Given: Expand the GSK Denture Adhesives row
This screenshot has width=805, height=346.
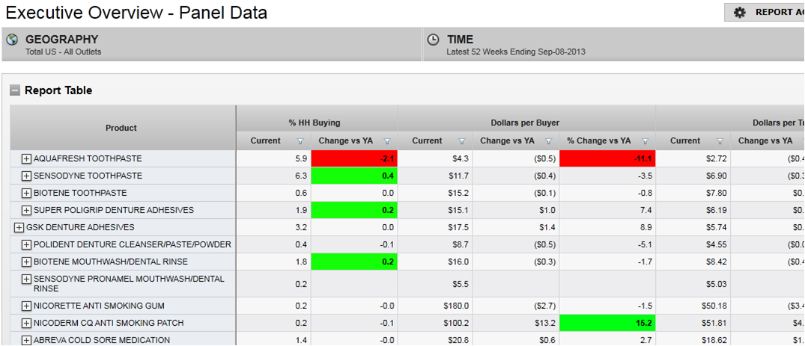Looking at the screenshot, I should coord(19,227).
